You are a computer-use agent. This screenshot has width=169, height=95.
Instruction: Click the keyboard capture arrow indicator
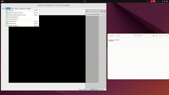pyautogui.click(x=97, y=89)
